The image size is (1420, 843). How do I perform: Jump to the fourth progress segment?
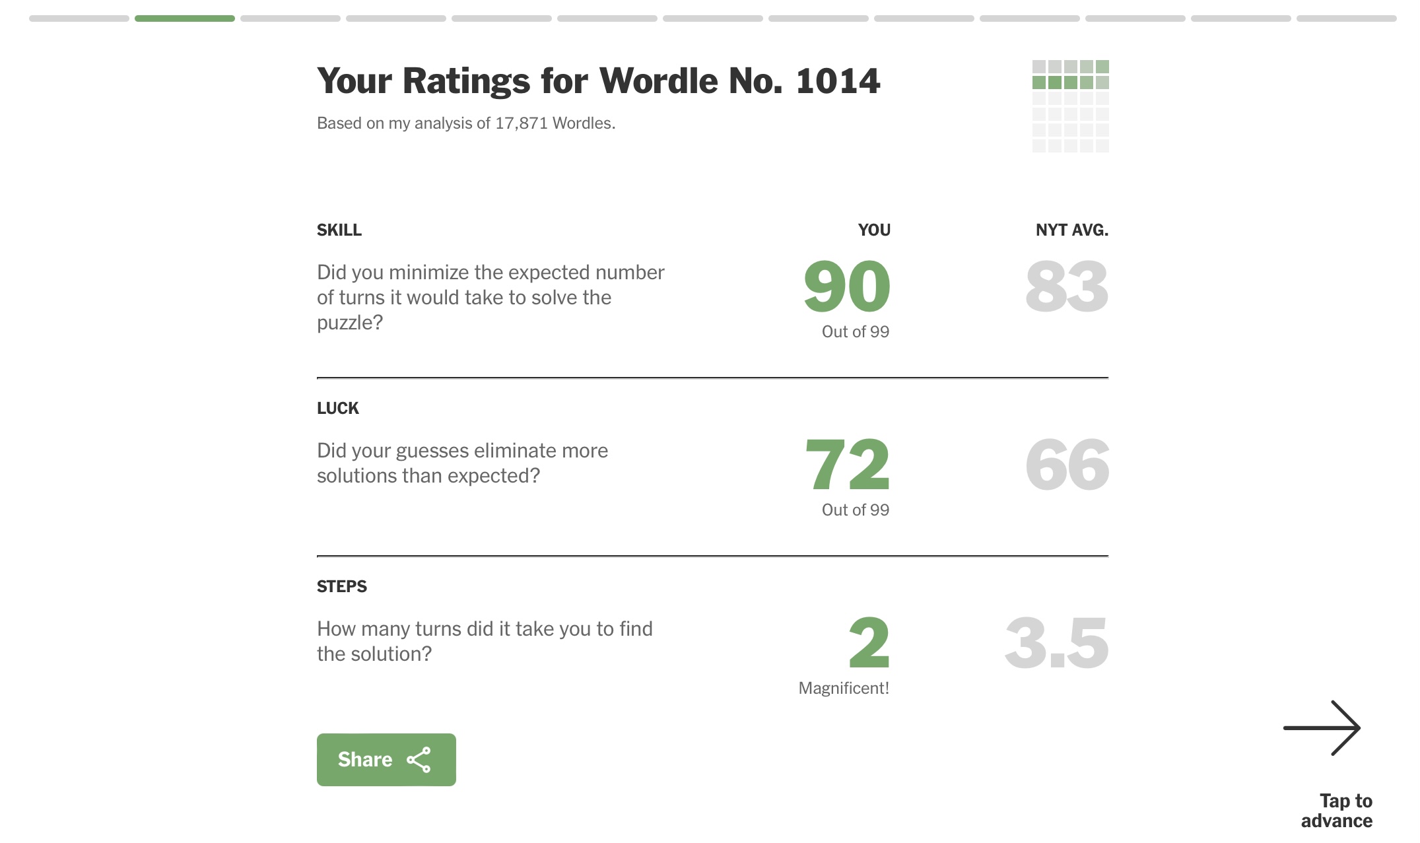pos(396,18)
